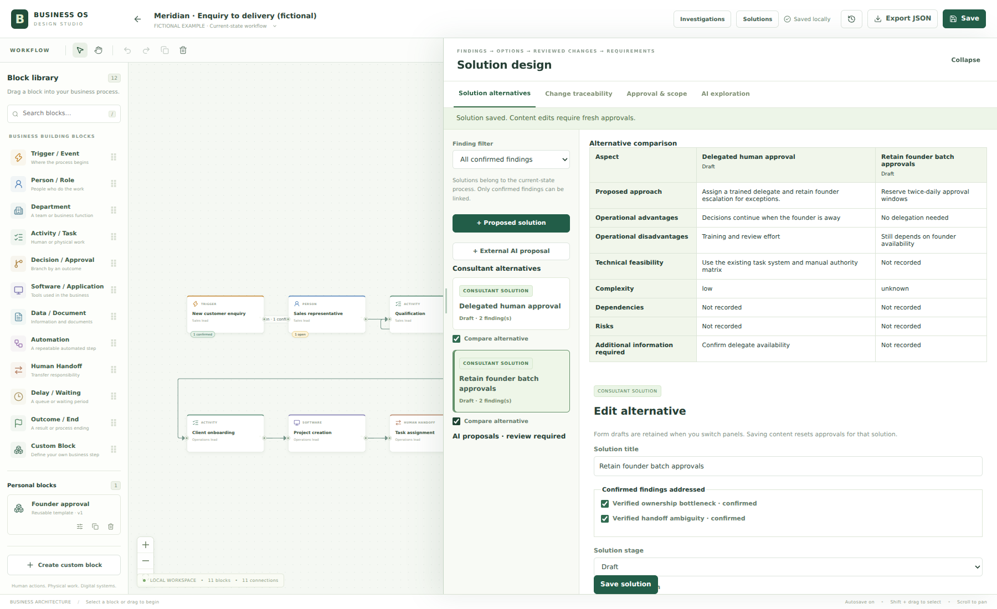Click the redo arrow icon
Screen dimensions: 997x609
point(146,50)
